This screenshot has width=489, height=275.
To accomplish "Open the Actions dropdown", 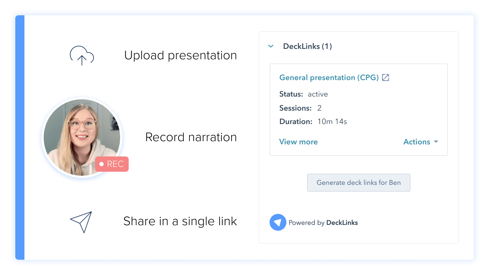I will click(x=421, y=142).
